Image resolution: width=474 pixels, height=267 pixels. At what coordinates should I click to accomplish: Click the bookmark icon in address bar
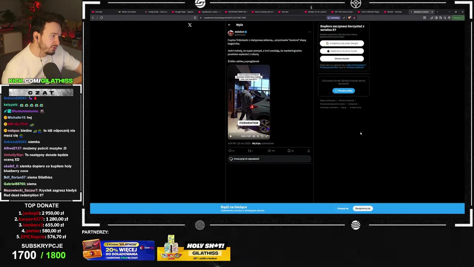(195, 17)
